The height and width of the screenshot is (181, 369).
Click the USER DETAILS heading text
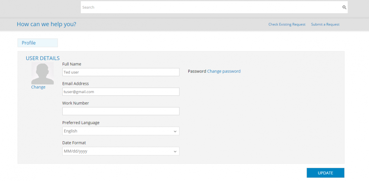point(43,58)
